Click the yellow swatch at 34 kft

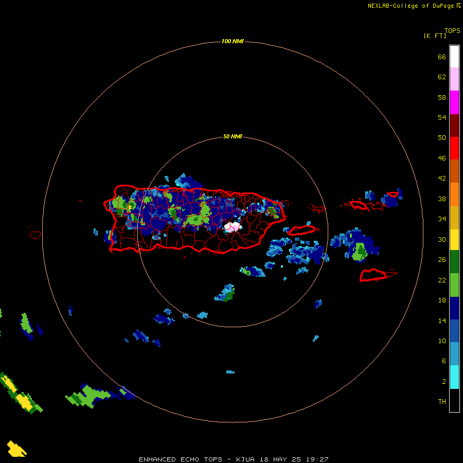point(454,240)
